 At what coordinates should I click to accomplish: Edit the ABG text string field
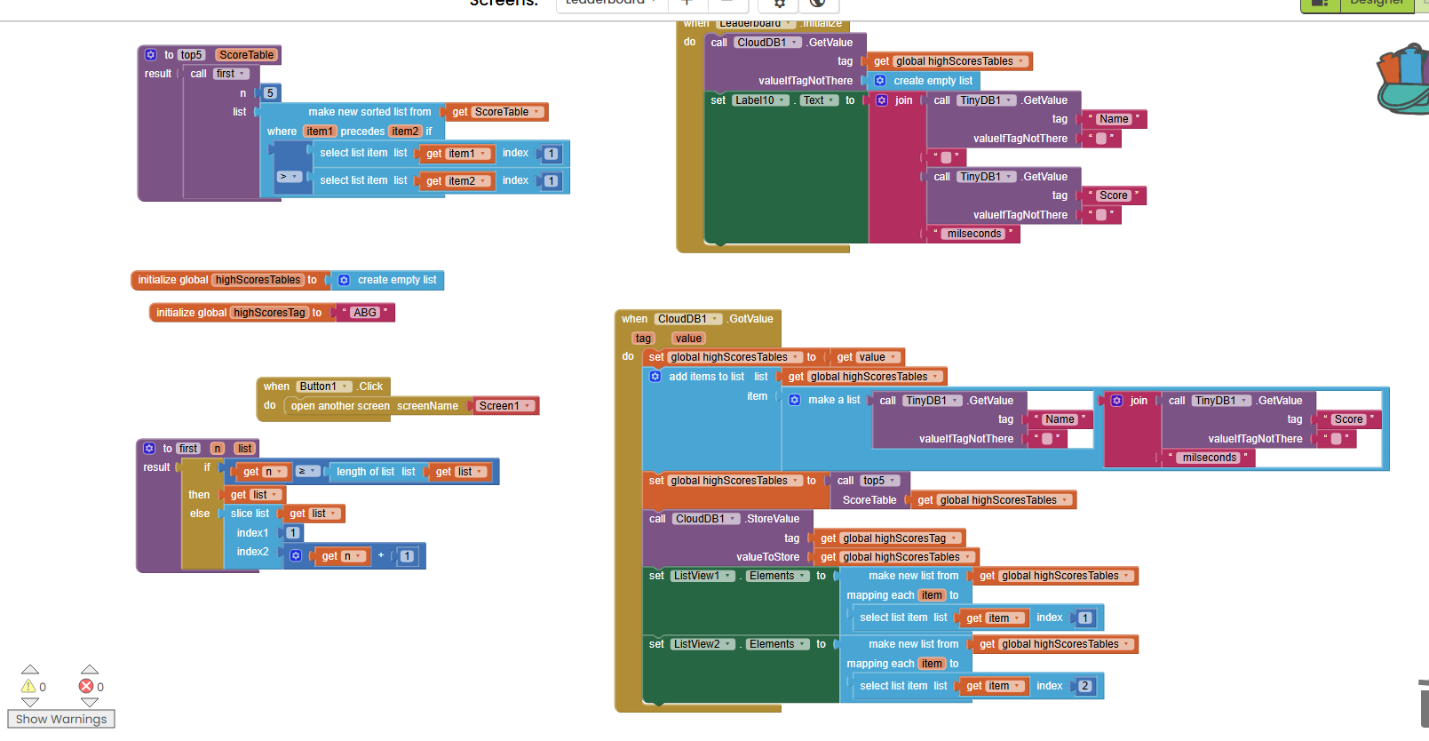click(365, 313)
